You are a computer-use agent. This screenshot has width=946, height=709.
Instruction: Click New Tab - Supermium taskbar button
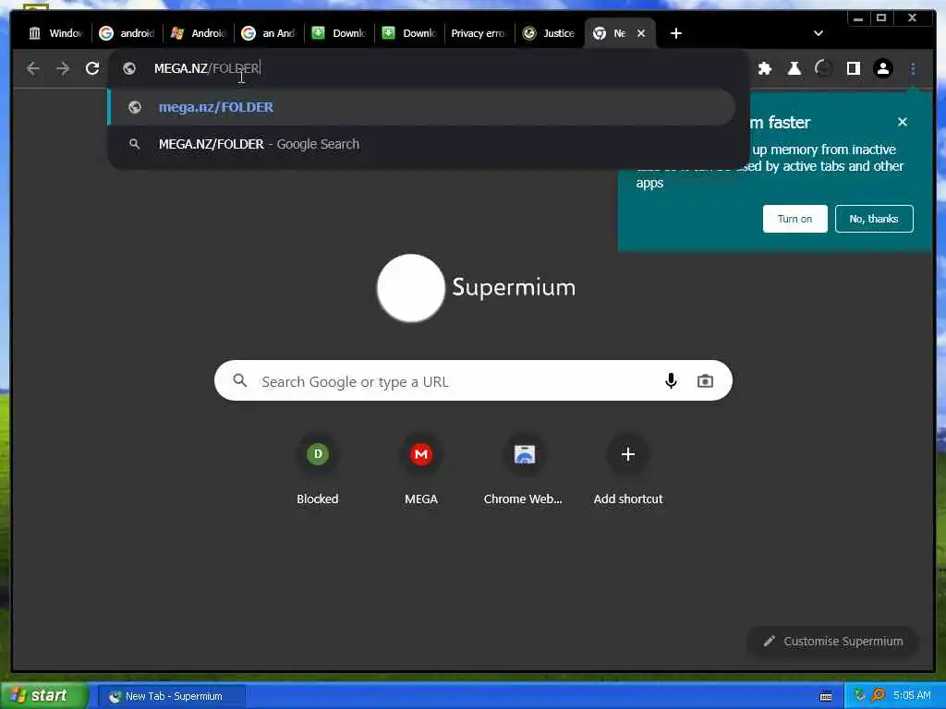coord(173,696)
